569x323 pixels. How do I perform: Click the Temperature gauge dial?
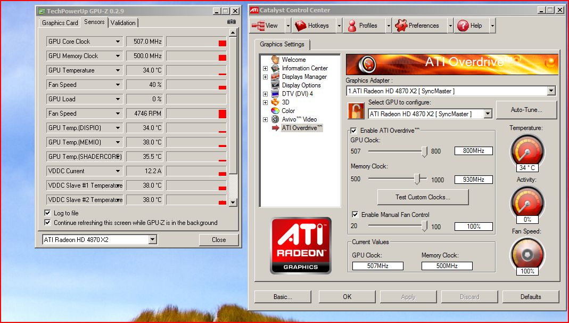(527, 151)
